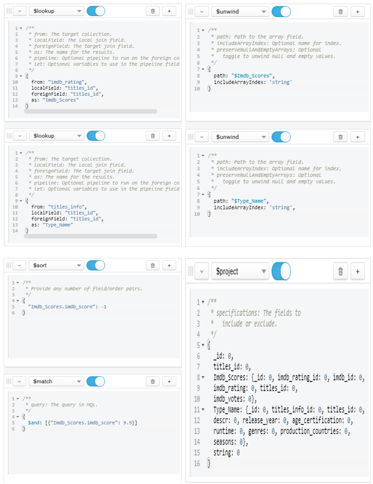The width and height of the screenshot is (373, 484).
Task: Delete the $sort stage
Action: (x=153, y=266)
